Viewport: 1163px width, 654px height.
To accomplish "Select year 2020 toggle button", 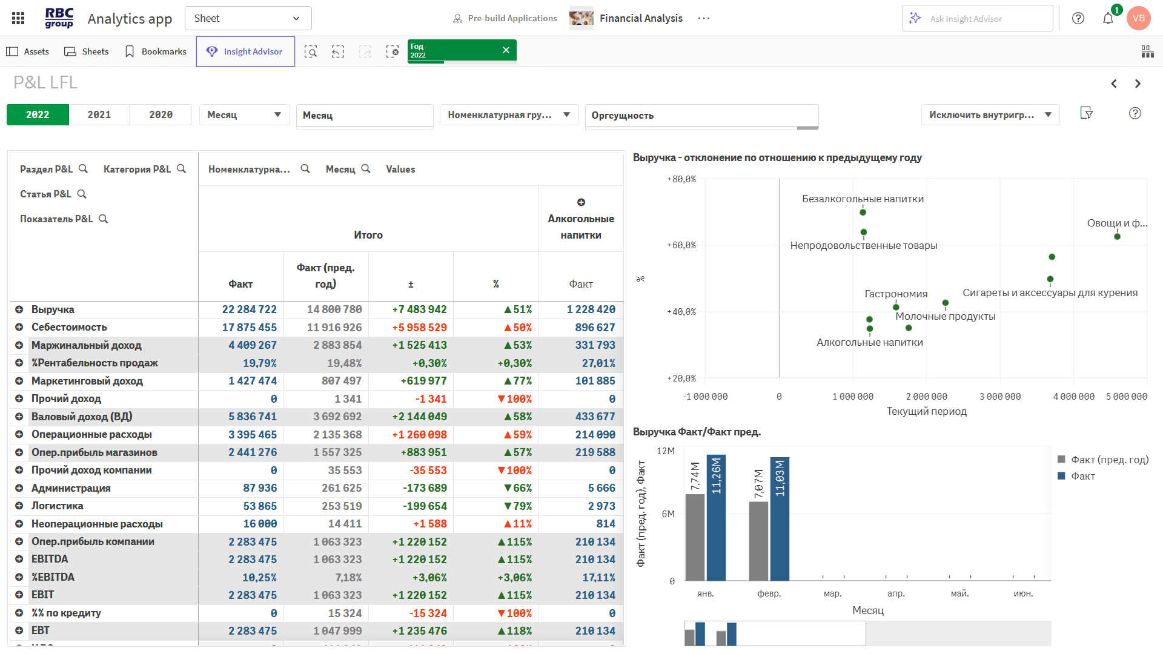I will (x=161, y=114).
